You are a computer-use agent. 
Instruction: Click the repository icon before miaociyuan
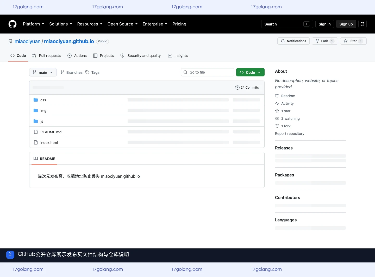pyautogui.click(x=10, y=41)
